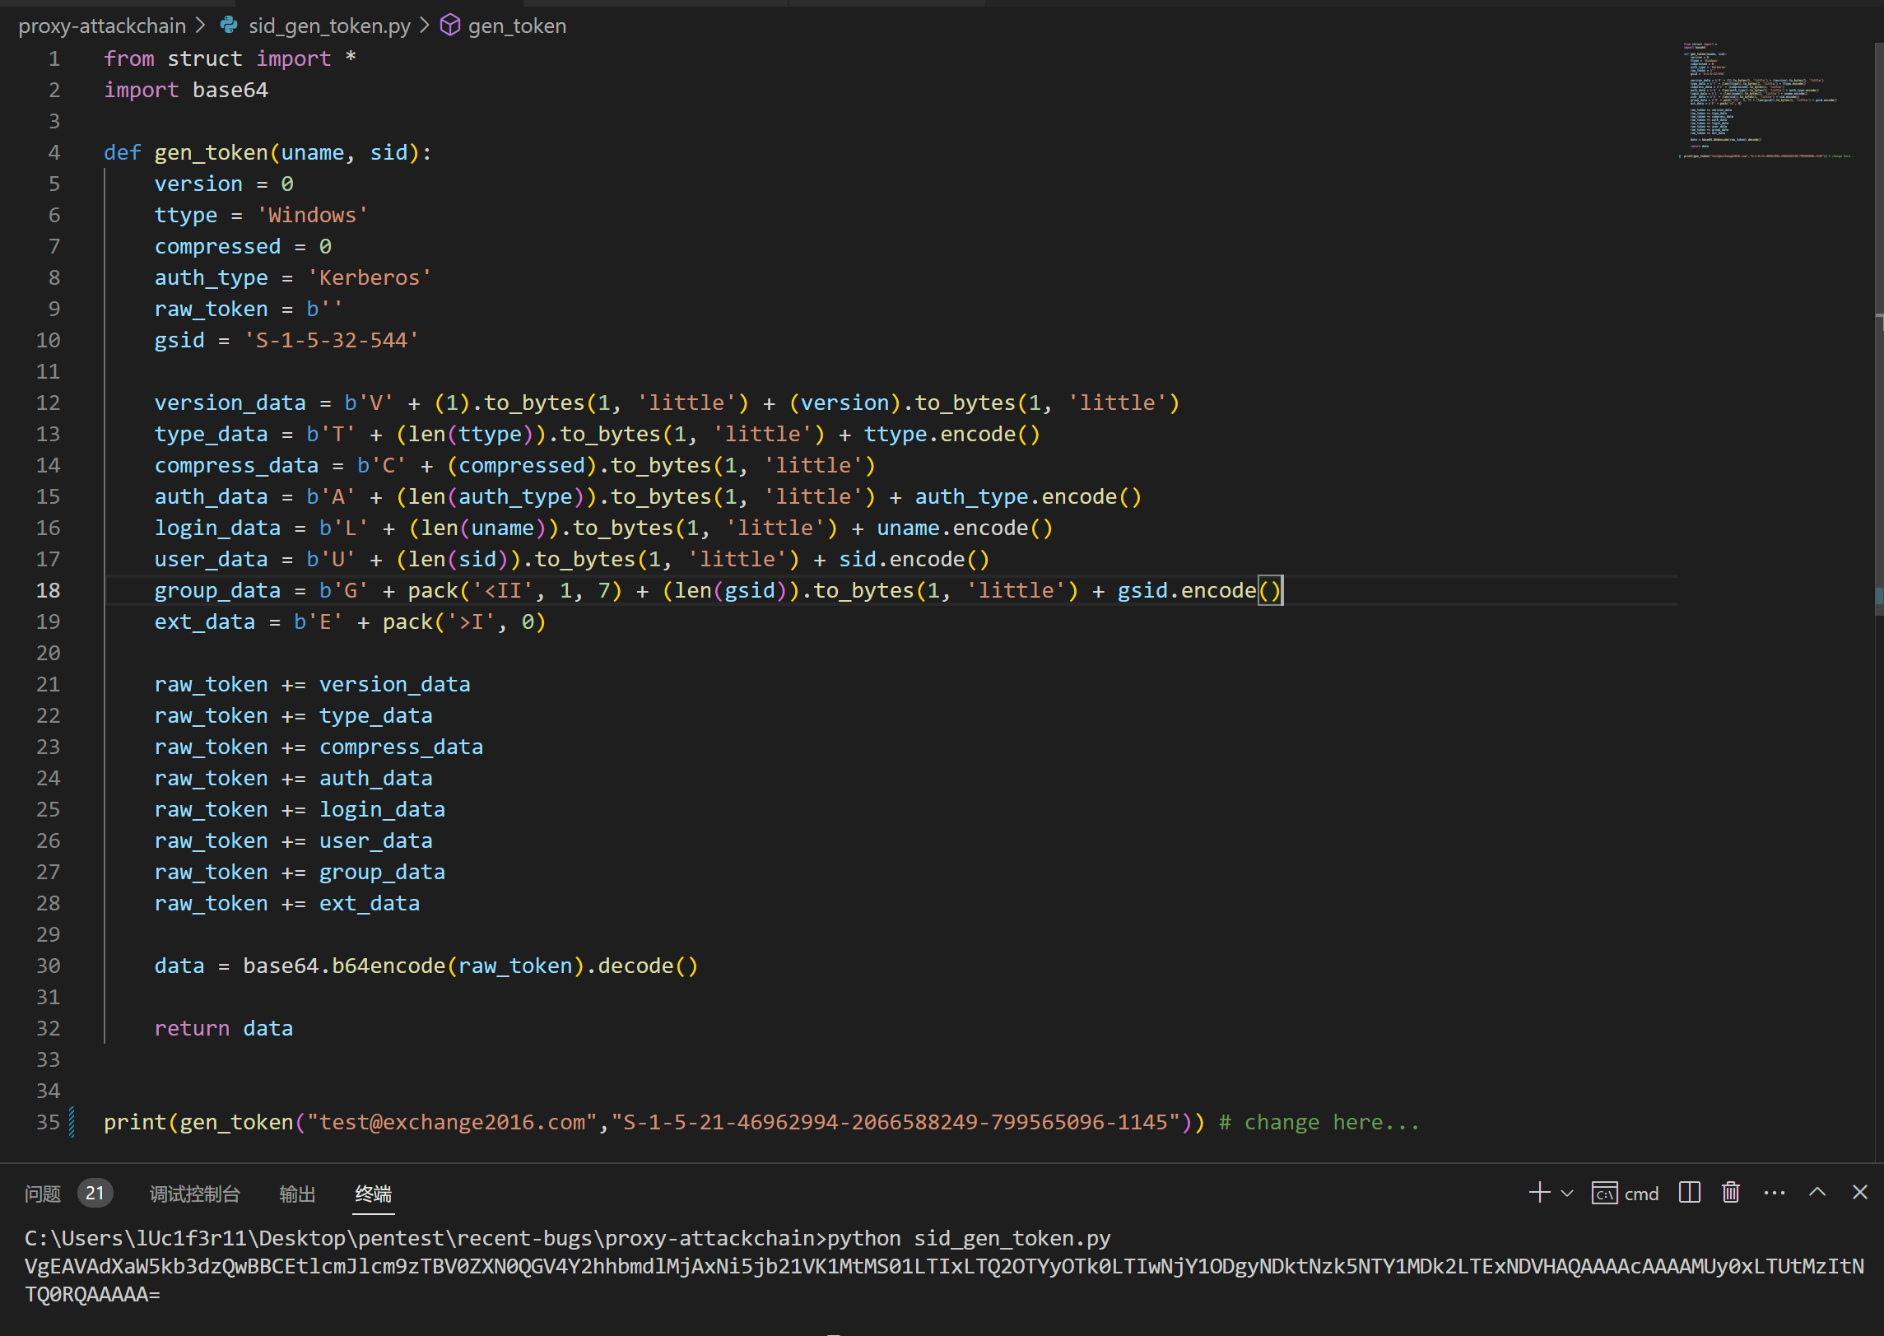The width and height of the screenshot is (1884, 1336).
Task: Click sid_gen_token.py Python file icon in breadcrumb
Action: tap(230, 26)
